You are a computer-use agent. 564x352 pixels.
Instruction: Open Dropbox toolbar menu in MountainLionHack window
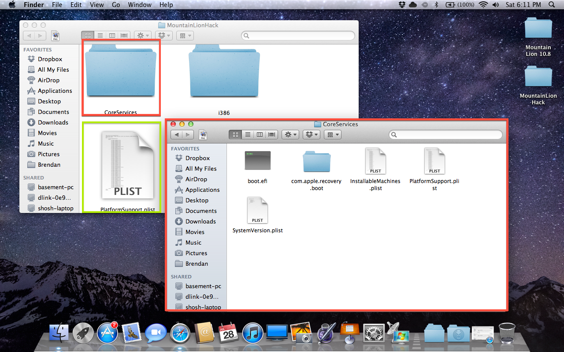164,36
